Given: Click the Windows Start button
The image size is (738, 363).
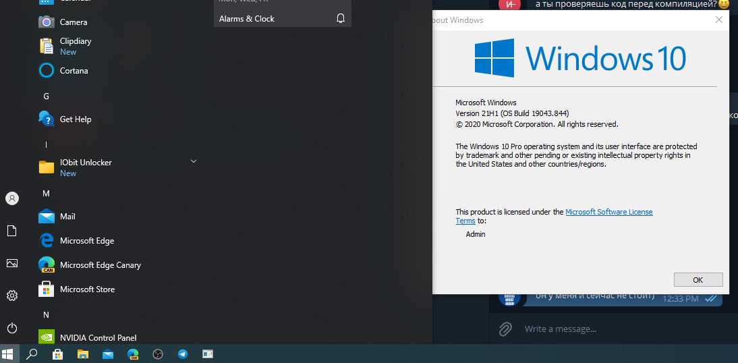Looking at the screenshot, I should coord(7,354).
